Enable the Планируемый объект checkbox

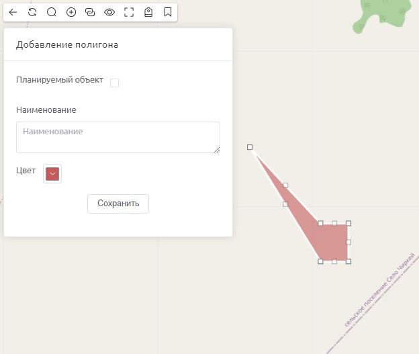click(114, 83)
